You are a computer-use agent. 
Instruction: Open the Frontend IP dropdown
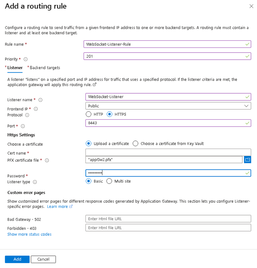[168, 106]
